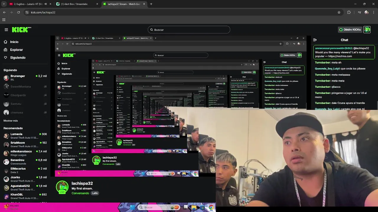Click the KICK logo
The image size is (378, 212).
22,29
